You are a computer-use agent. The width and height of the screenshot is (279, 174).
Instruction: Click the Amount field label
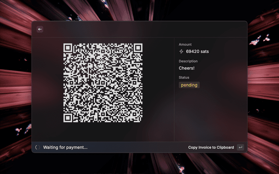[x=186, y=44]
